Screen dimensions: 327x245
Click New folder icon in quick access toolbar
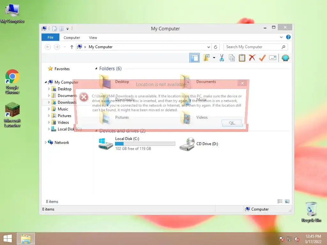tap(61, 29)
